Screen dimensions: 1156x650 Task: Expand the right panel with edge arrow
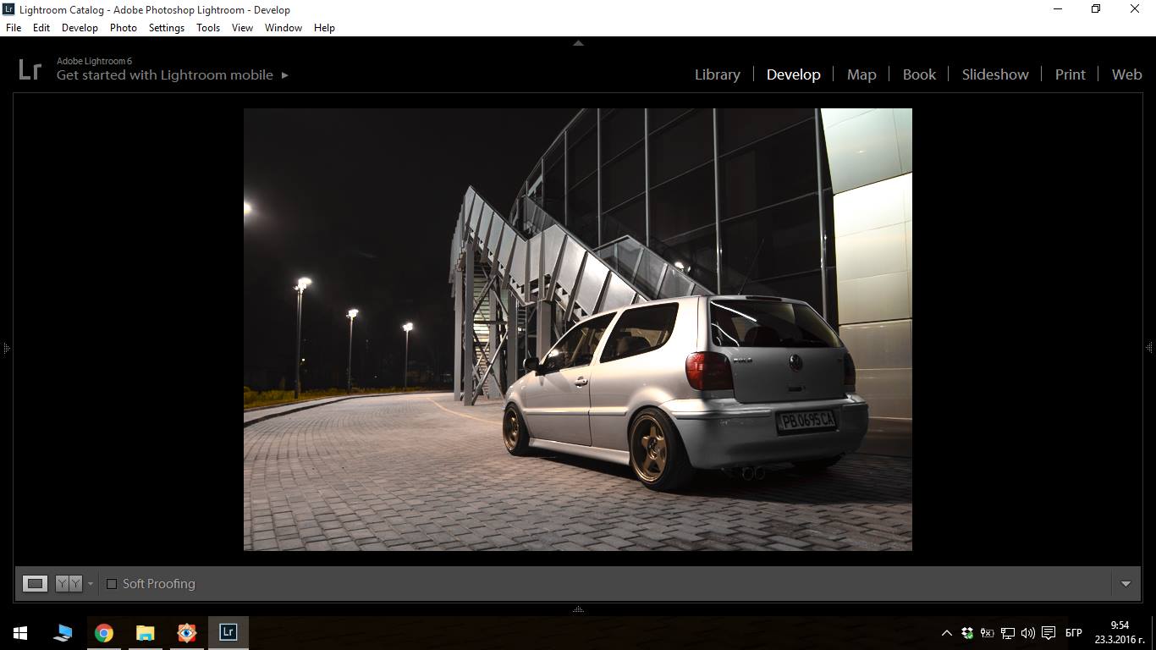pyautogui.click(x=1149, y=347)
